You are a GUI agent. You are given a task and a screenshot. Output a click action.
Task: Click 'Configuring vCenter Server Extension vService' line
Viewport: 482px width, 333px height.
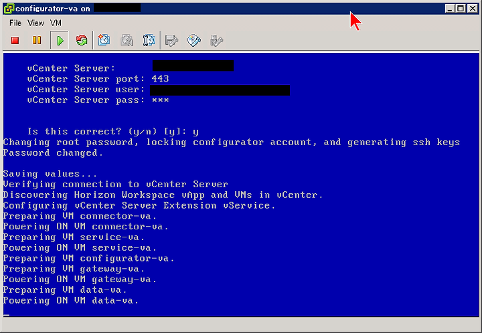(139, 206)
